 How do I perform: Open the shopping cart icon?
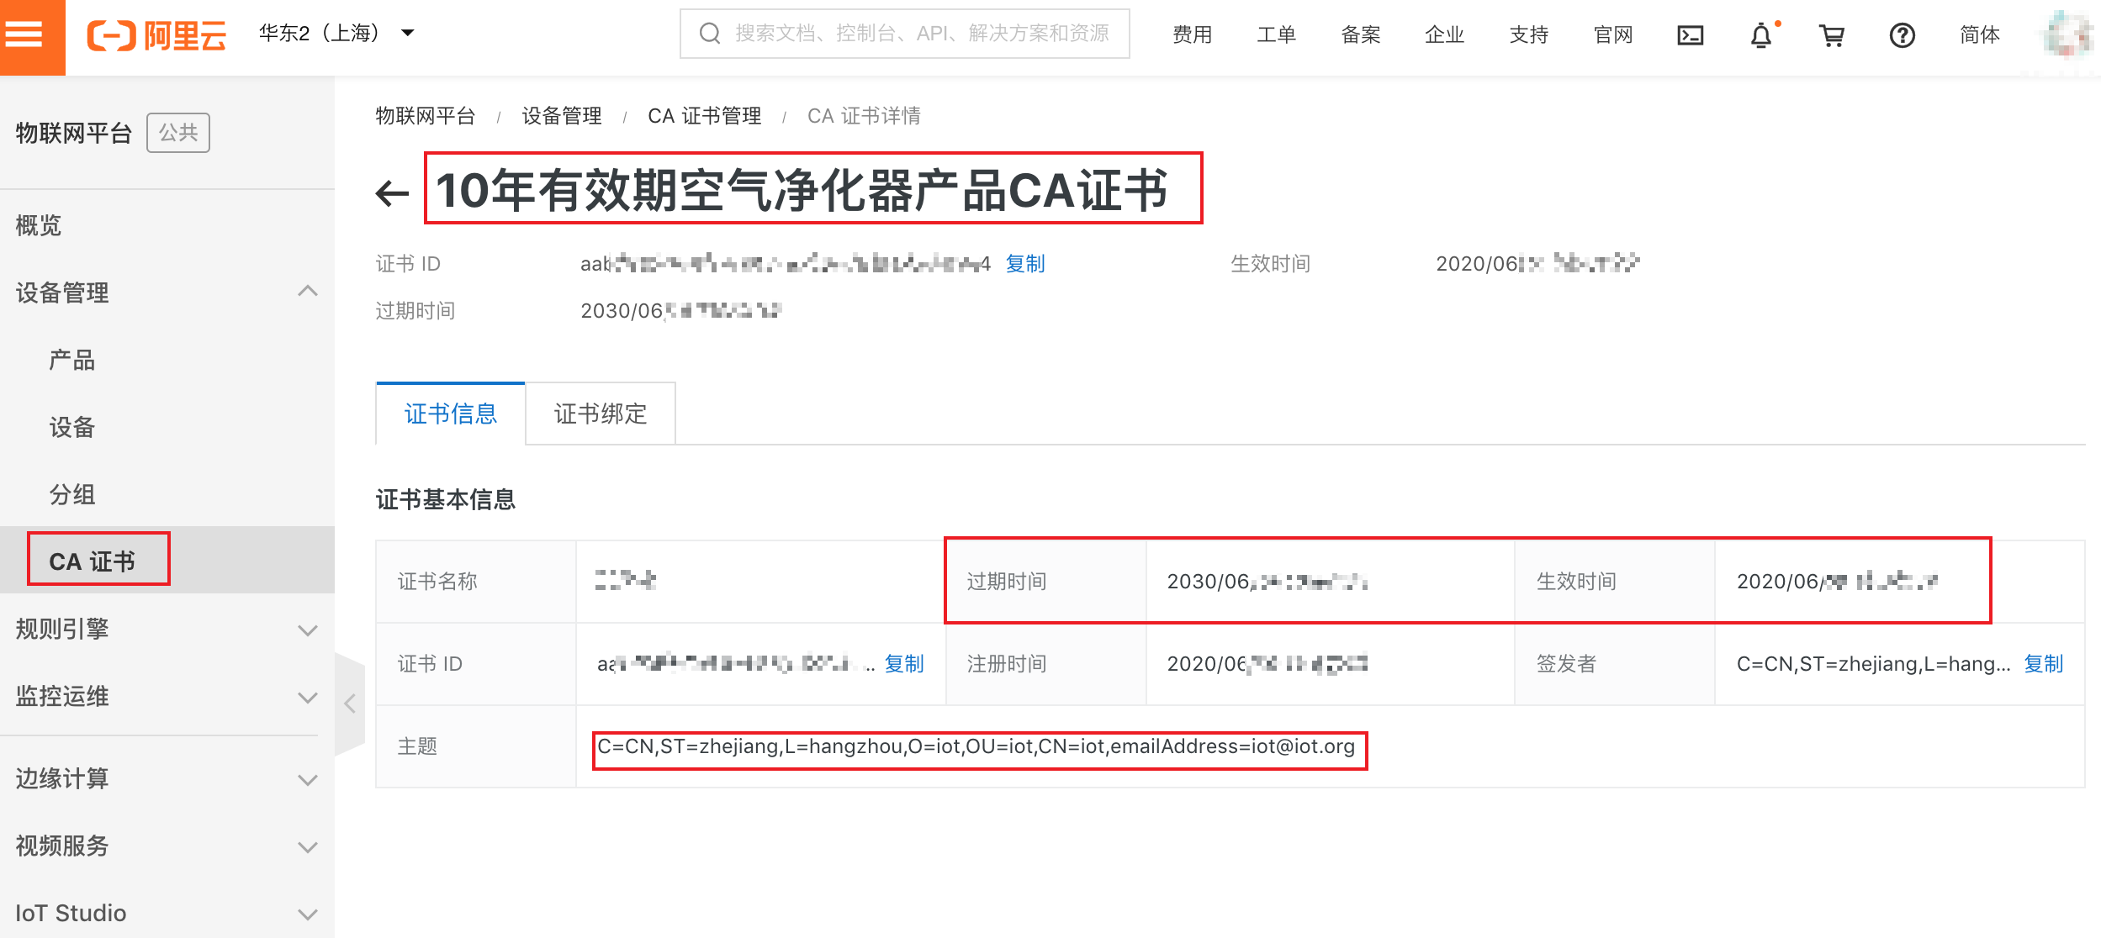[x=1831, y=35]
